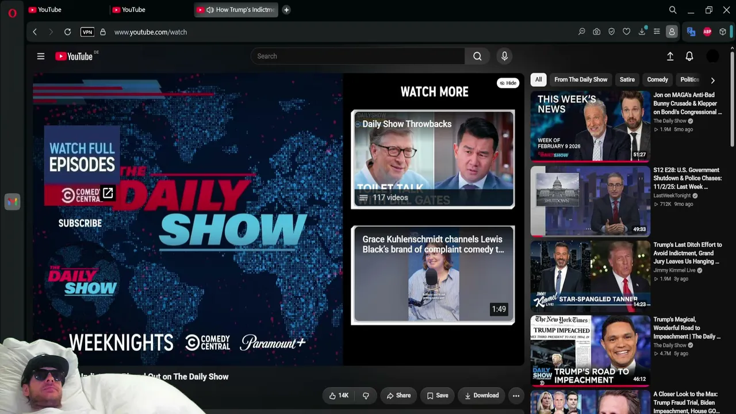The image size is (736, 414).
Task: Visit LastWeekTonight channel link
Action: 673,196
